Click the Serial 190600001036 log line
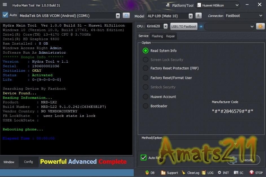The image size is (266, 177). (x=31, y=66)
